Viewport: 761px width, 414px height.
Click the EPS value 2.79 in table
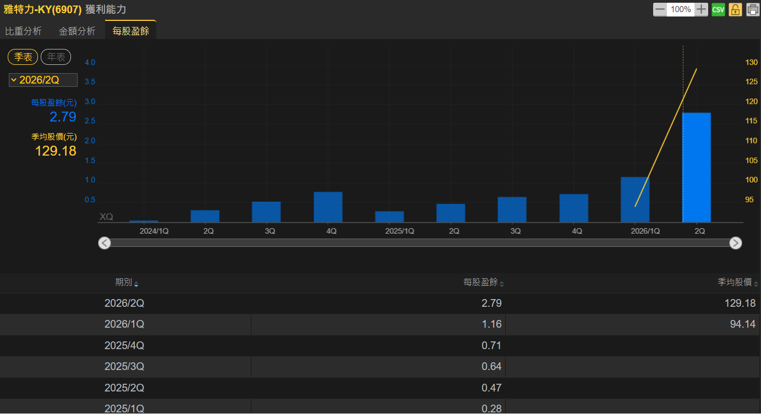(491, 303)
